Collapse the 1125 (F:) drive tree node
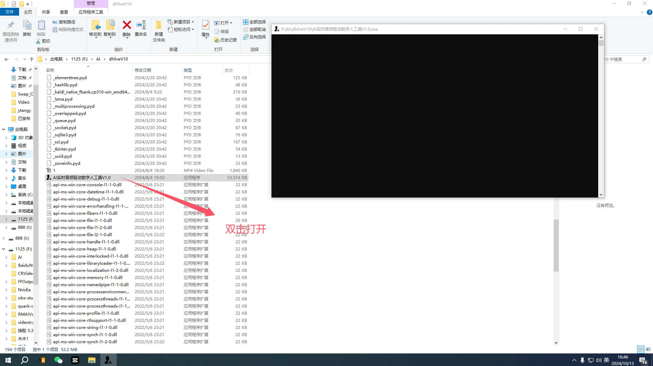The image size is (653, 366). [x=4, y=249]
